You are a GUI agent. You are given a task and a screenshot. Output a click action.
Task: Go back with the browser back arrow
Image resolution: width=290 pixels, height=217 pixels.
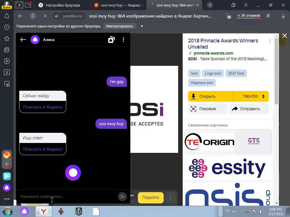(20, 16)
